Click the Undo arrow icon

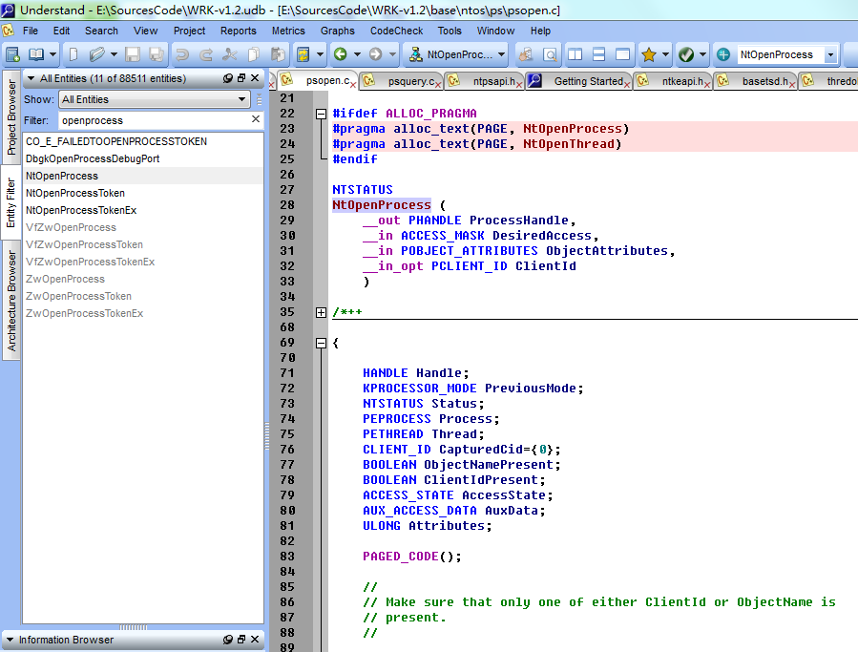[x=181, y=54]
